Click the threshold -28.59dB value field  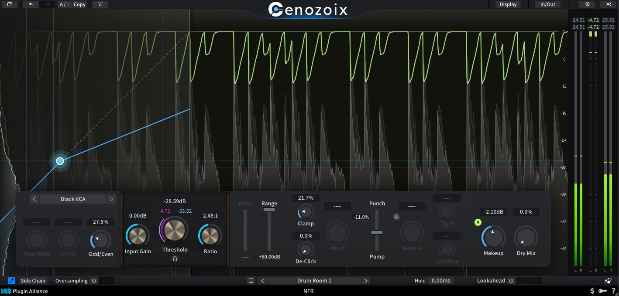click(175, 201)
